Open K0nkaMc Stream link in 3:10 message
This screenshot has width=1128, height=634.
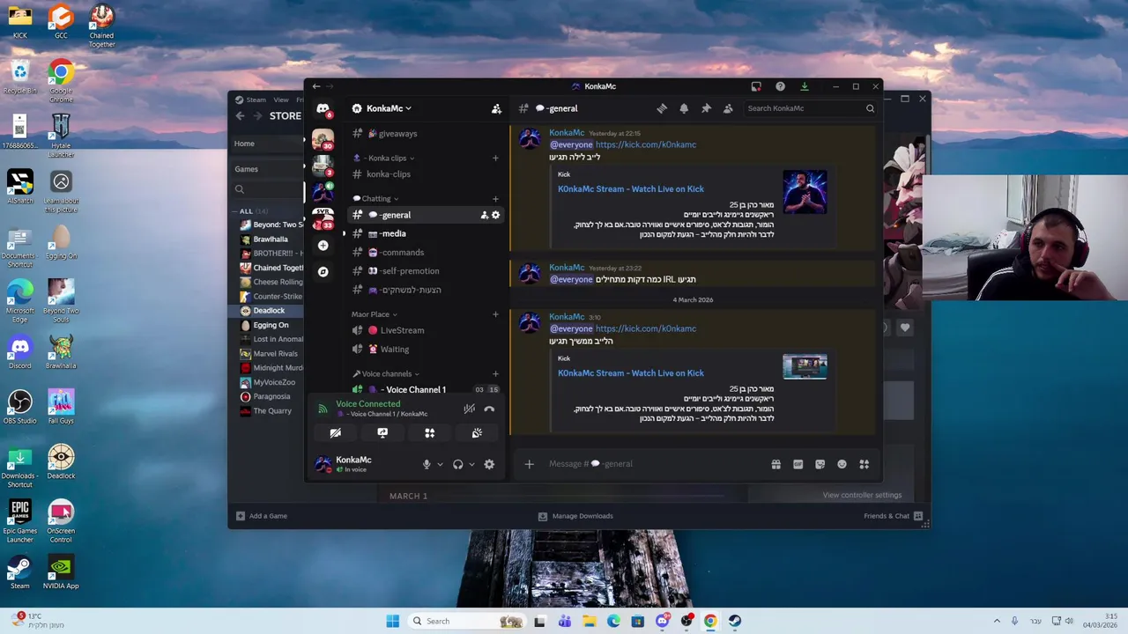click(x=631, y=373)
